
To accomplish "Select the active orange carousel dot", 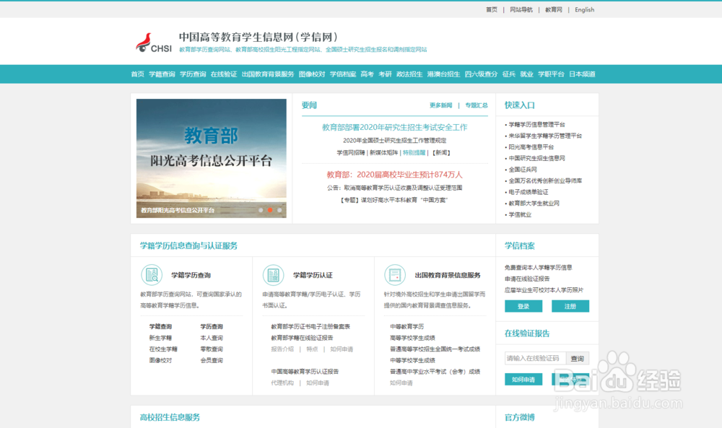I will coord(270,210).
